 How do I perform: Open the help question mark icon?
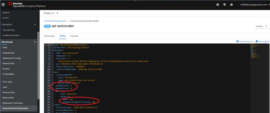tap(231, 4)
